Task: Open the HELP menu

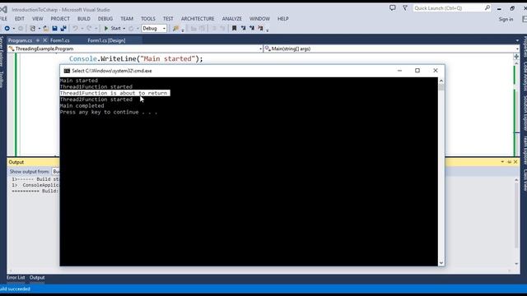Action: pos(283,19)
